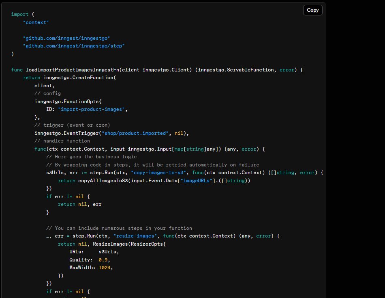Click the Quality value 0.9
Screen dimensions: 385x298
[103, 260]
